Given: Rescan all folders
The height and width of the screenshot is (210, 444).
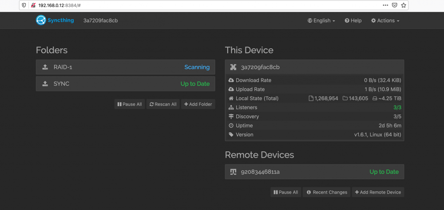Looking at the screenshot, I should (x=163, y=104).
